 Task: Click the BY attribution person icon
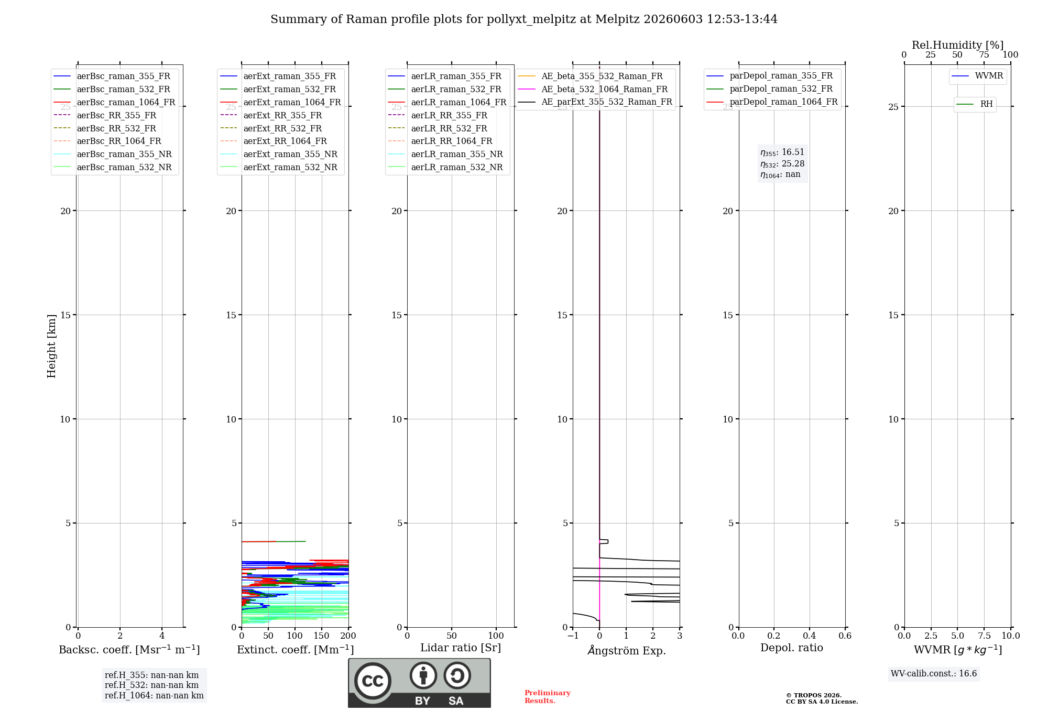click(x=423, y=675)
